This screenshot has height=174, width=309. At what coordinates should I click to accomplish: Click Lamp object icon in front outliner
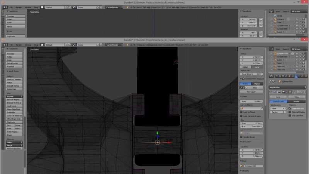[x=275, y=60]
